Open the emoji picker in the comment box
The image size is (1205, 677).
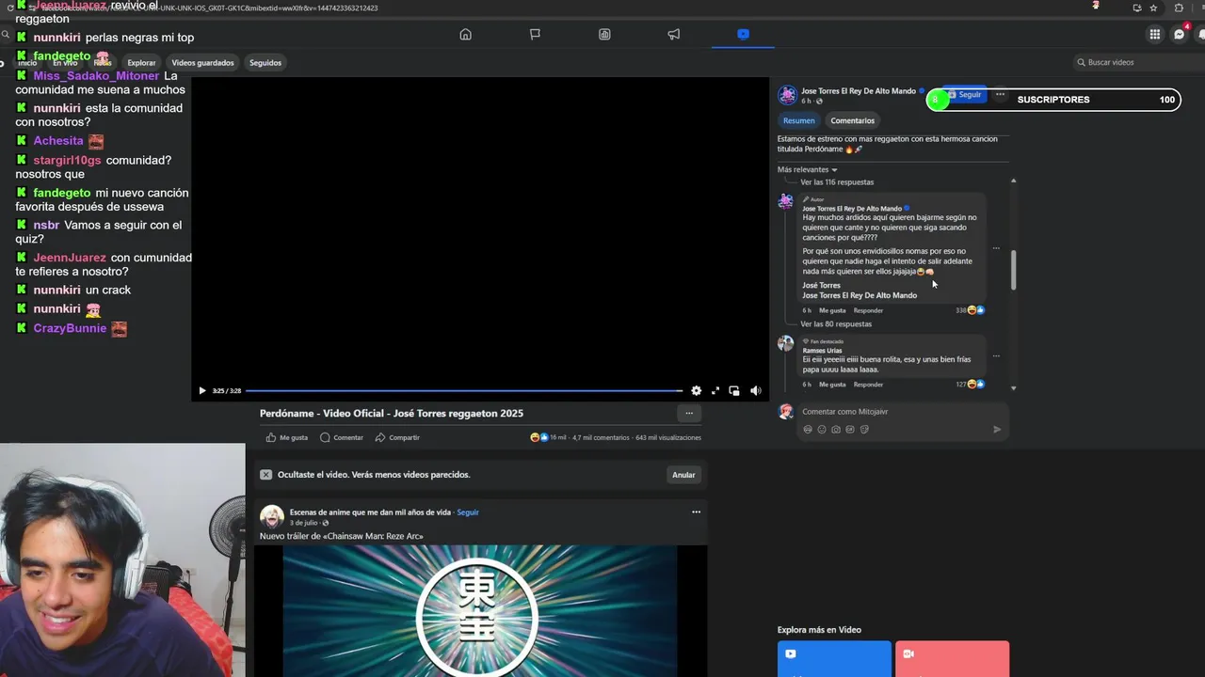point(822,430)
